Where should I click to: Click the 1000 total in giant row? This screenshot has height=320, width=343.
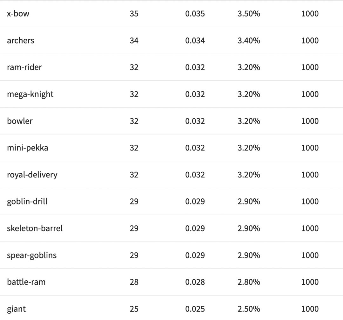(310, 309)
